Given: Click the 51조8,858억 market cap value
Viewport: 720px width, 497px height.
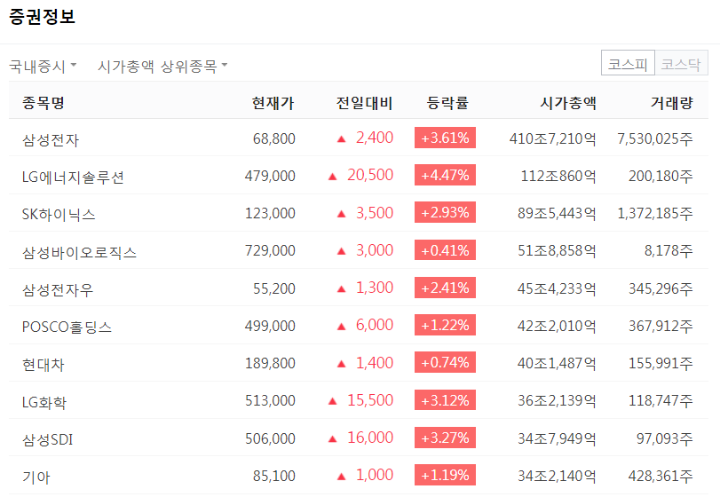Looking at the screenshot, I should point(557,250).
